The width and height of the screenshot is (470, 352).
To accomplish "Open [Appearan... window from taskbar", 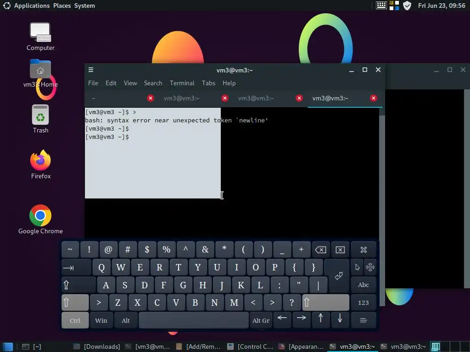I will pos(301,346).
